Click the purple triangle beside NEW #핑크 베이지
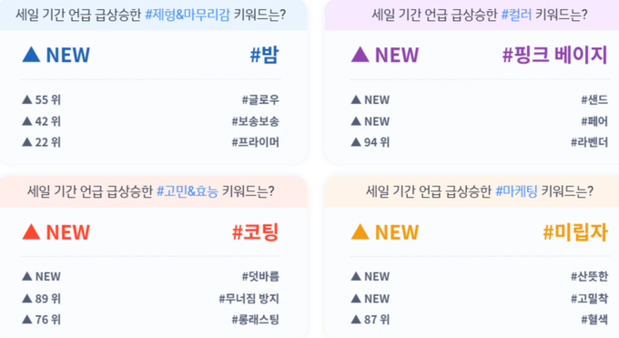 click(360, 55)
